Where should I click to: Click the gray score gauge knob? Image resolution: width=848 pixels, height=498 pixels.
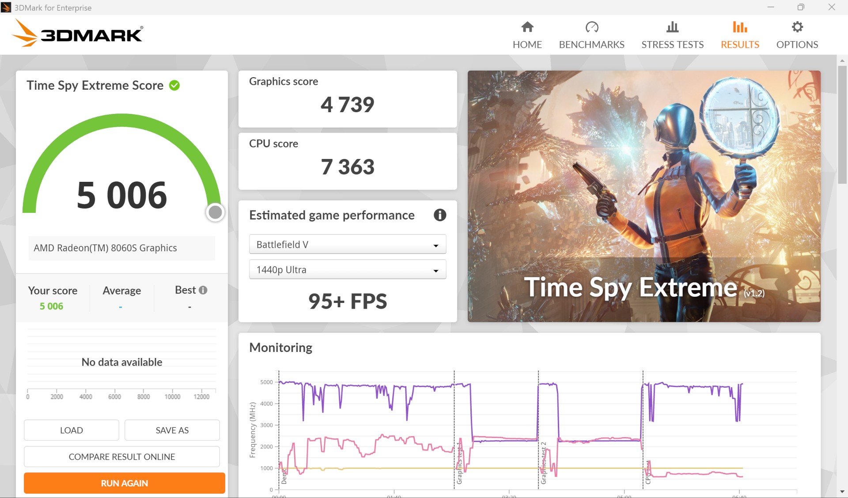coord(215,212)
